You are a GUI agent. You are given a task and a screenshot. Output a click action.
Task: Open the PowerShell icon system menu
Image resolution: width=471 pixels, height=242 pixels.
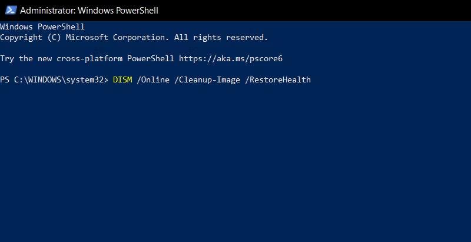click(11, 10)
